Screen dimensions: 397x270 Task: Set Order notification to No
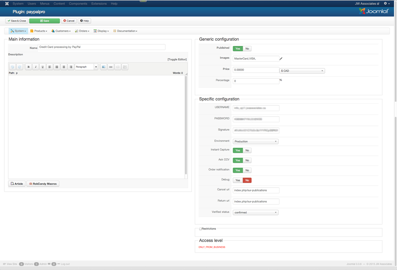click(x=247, y=170)
